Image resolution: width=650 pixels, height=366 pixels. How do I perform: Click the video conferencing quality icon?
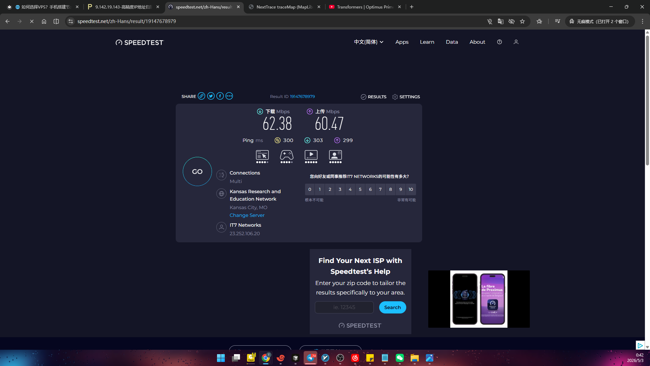[335, 156]
